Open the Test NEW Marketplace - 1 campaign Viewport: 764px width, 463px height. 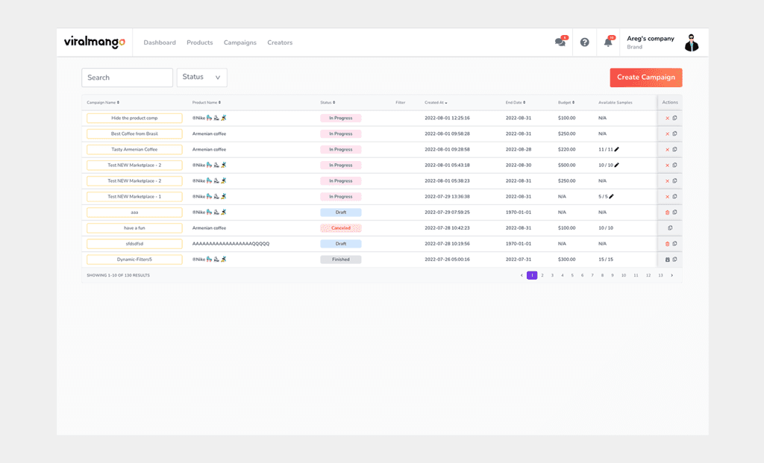134,197
